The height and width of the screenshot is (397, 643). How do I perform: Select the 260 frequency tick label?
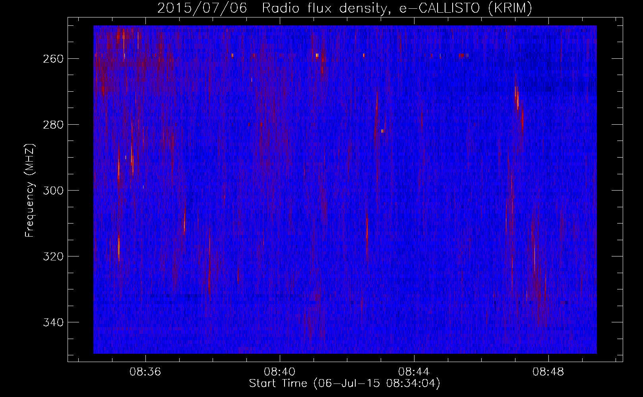pos(53,59)
